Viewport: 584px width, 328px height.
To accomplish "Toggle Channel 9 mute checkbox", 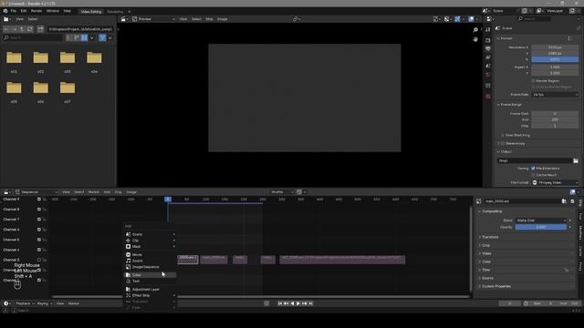I will click(39, 200).
